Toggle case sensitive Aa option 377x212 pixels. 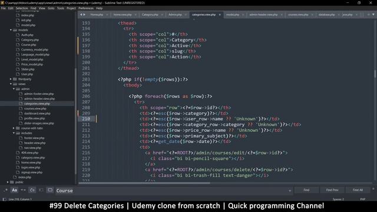(14, 190)
